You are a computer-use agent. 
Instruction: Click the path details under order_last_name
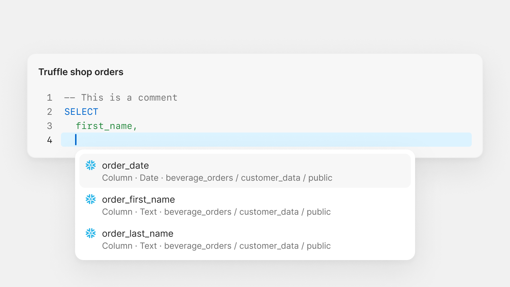click(x=247, y=246)
